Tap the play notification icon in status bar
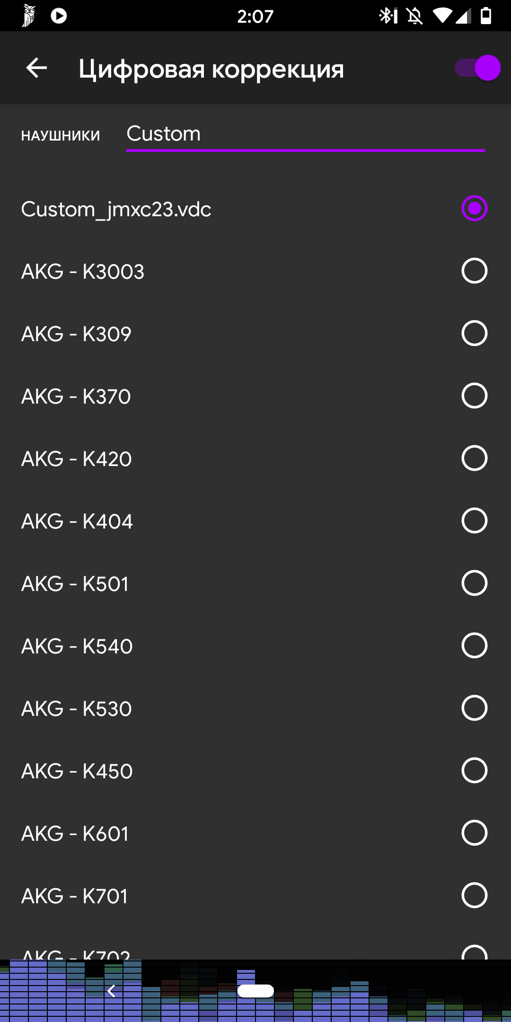 point(59,16)
